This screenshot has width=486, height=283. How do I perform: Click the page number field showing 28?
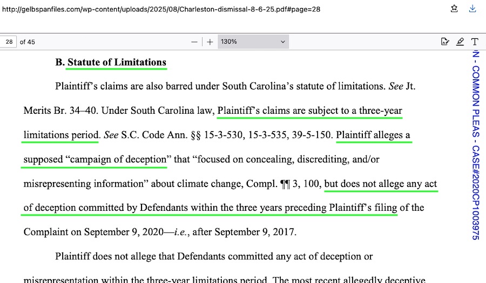(9, 42)
